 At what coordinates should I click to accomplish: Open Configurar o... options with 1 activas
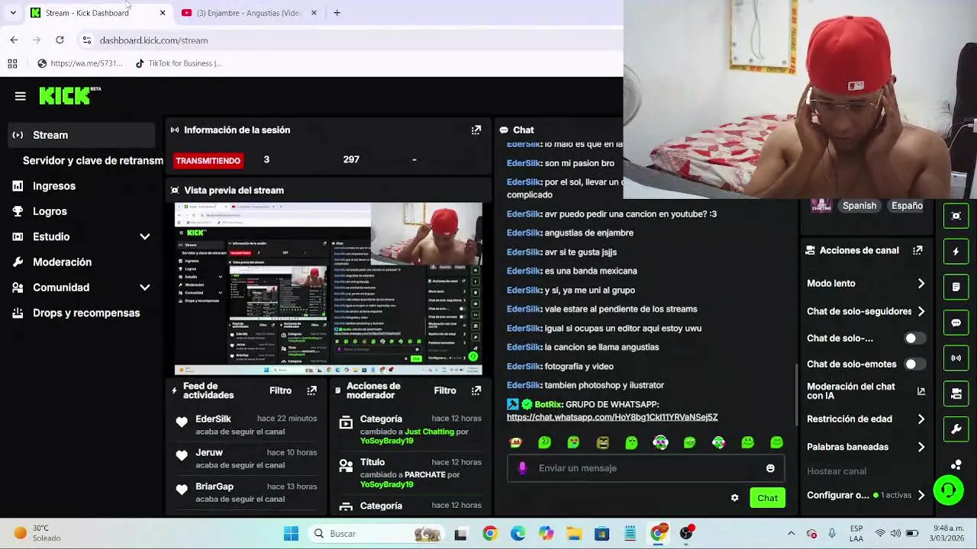click(x=866, y=495)
